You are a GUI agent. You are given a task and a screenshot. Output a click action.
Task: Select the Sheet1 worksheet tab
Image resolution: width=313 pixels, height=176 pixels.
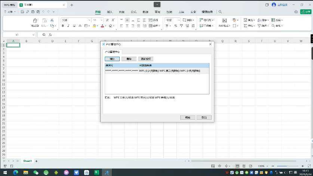point(27,161)
